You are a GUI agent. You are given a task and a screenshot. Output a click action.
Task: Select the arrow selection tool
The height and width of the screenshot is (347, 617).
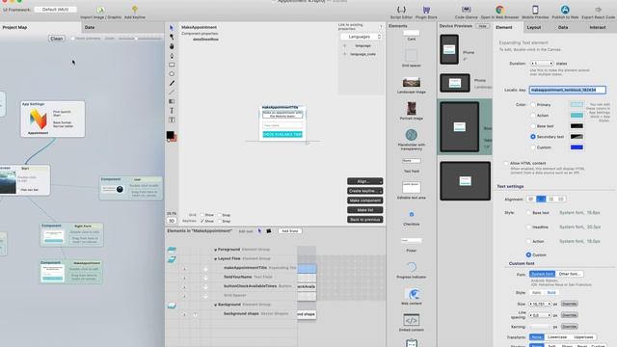(172, 28)
